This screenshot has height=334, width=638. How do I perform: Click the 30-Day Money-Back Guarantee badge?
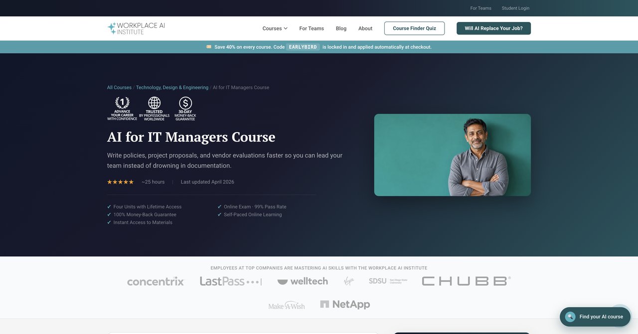[185, 109]
